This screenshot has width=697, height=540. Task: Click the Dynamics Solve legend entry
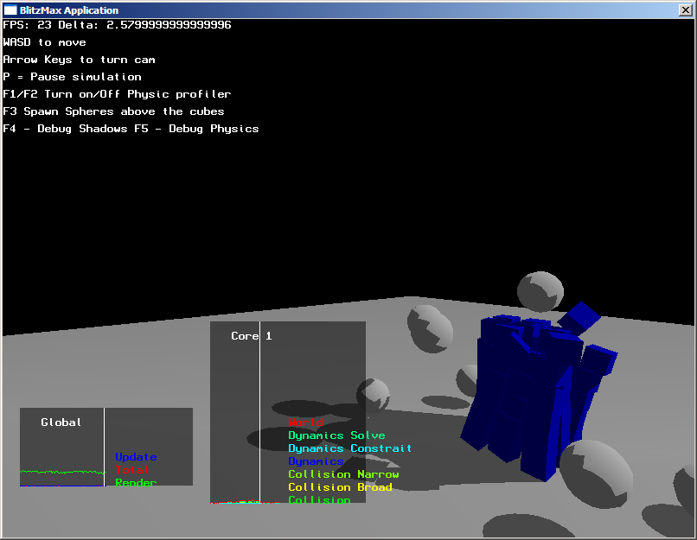336,435
